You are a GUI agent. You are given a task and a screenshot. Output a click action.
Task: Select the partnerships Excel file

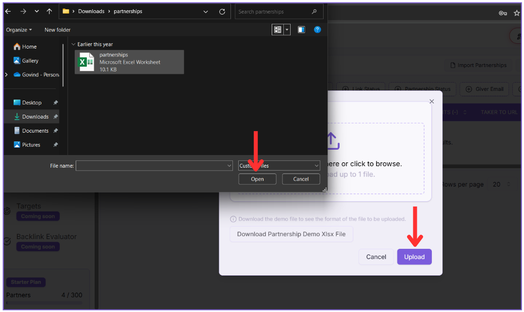130,62
